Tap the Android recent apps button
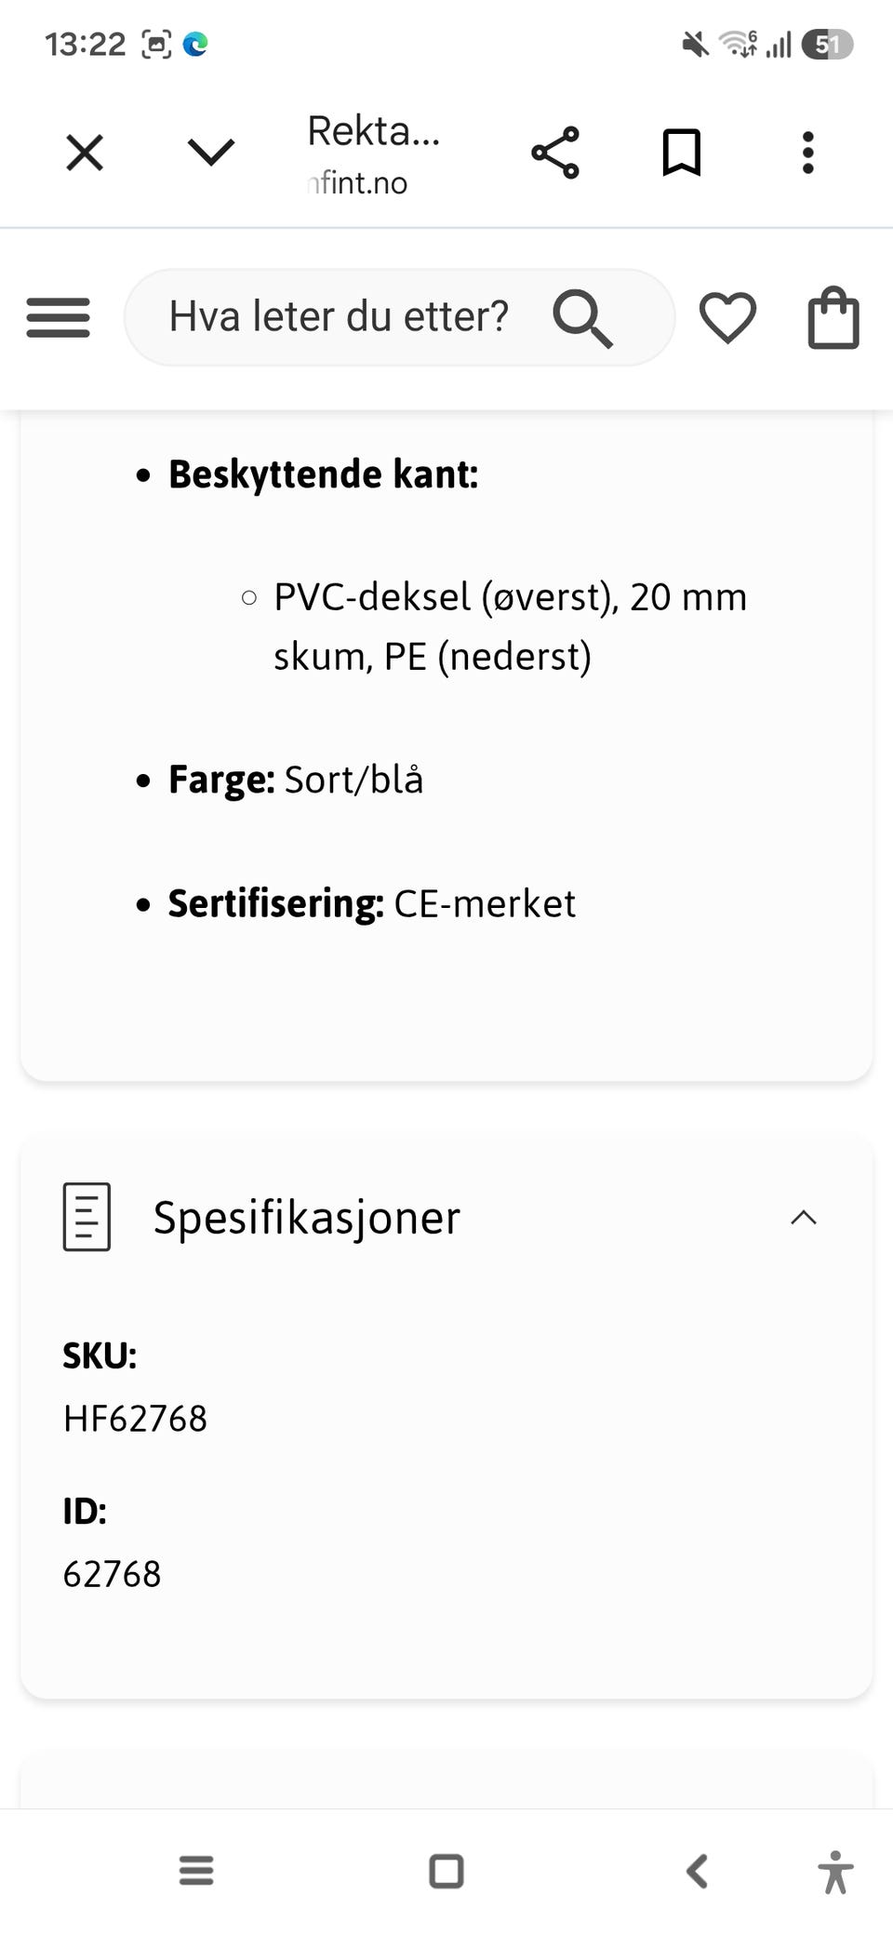The width and height of the screenshot is (893, 1935). coord(196,1871)
